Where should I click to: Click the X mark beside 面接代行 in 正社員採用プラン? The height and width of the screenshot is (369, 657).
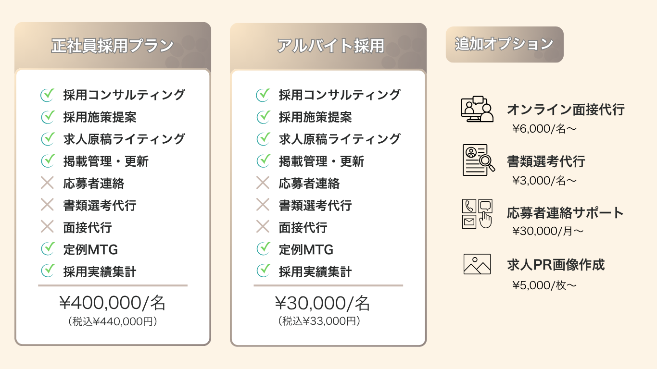click(x=47, y=227)
